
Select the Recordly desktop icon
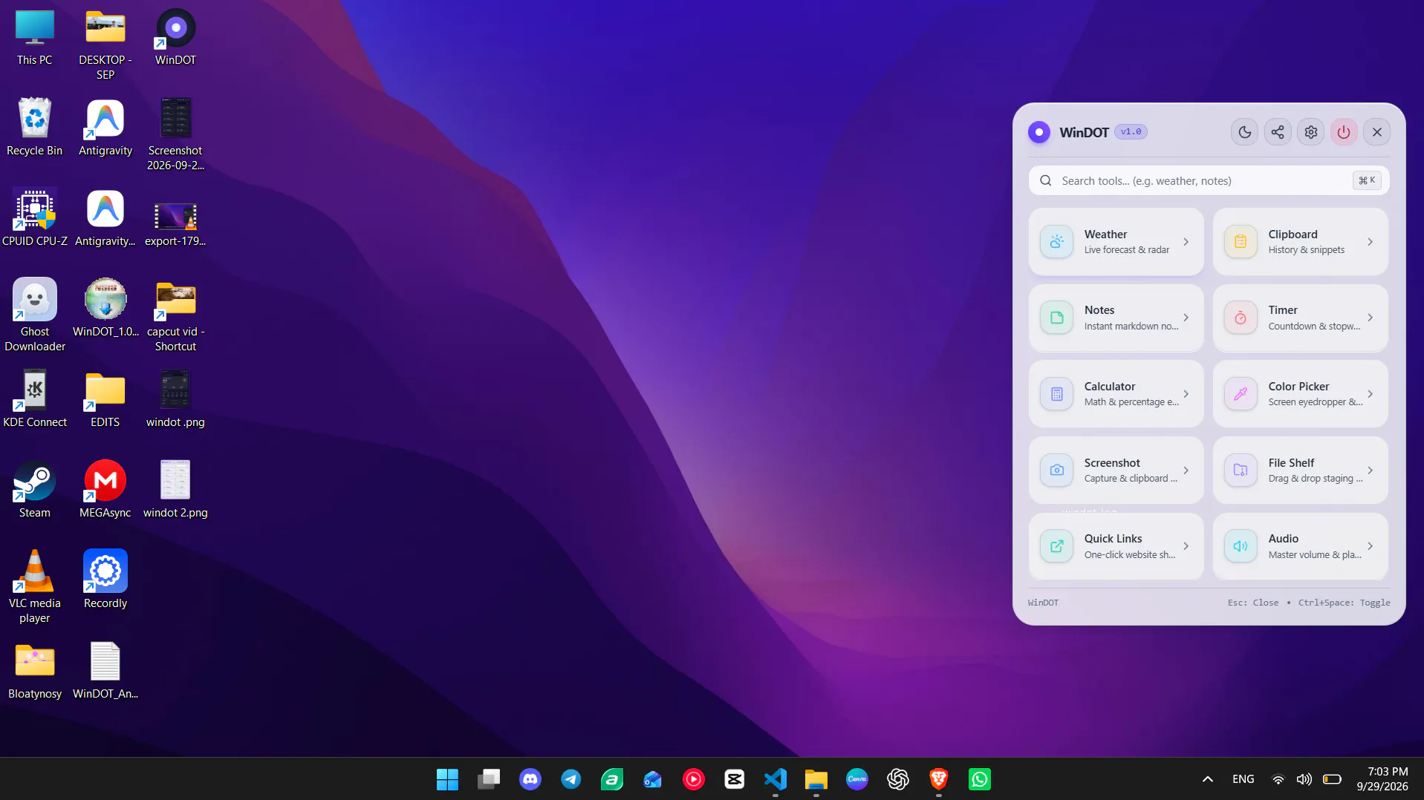click(x=105, y=580)
